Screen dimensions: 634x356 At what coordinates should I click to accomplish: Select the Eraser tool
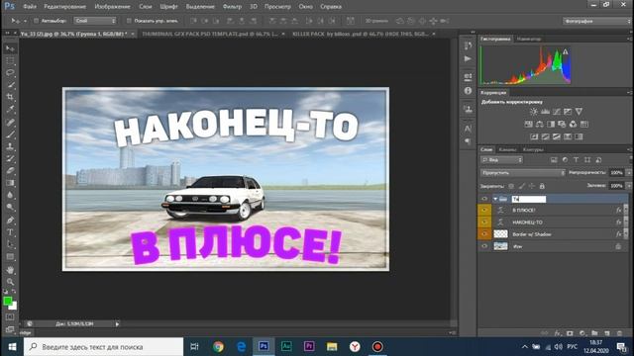(x=10, y=171)
